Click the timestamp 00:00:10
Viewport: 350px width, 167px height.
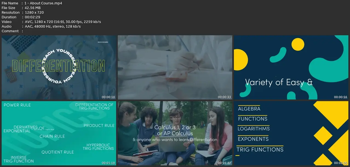[108, 97]
